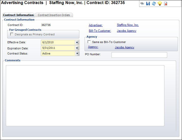Open Jacobs Agency link in Agency section
Image resolution: width=182 pixels, height=140 pixels.
tap(124, 47)
